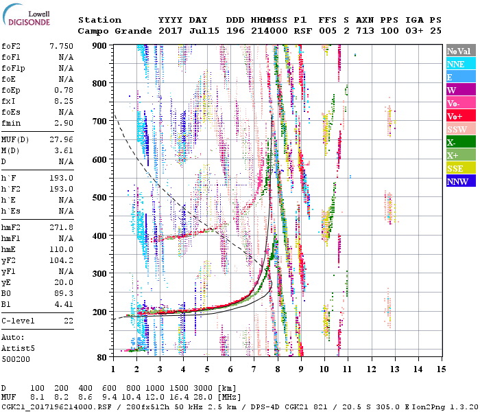The width and height of the screenshot is (480, 412).
Task: Select the NNE cyan legend swatch
Action: click(461, 64)
